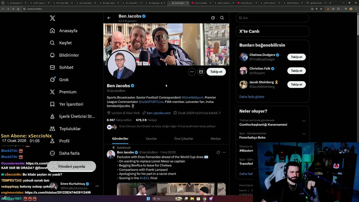Click Windows Start button on taskbar
359x202 pixels.
click(148, 199)
